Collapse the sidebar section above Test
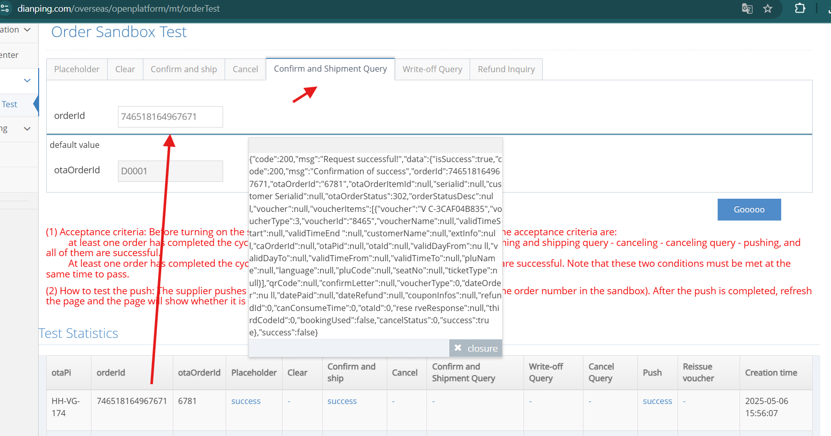Screen dimensions: 831x436 pos(27,80)
